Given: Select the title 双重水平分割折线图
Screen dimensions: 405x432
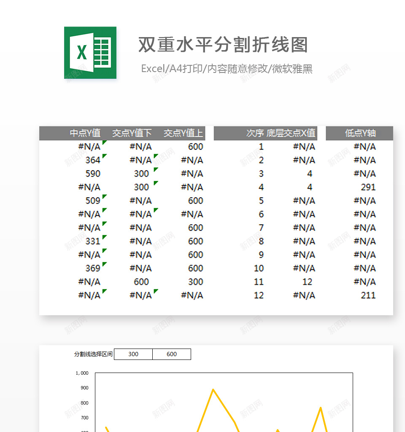Looking at the screenshot, I should [223, 45].
